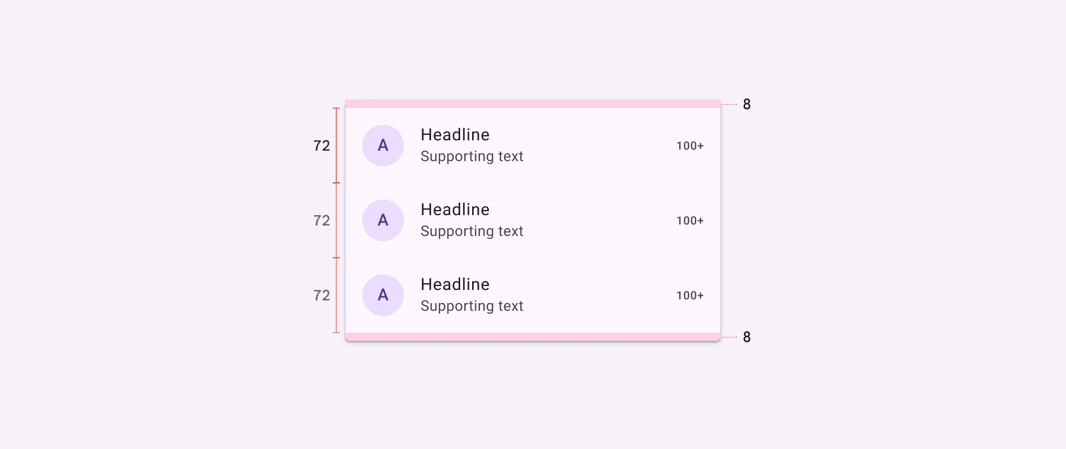
Task: Click the 8 padding label at the top
Action: [x=746, y=104]
